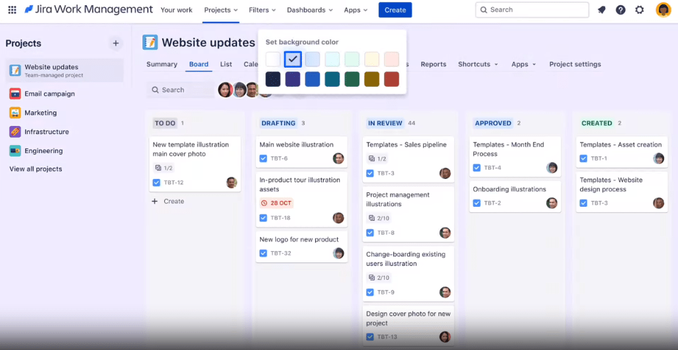Click the task type checkbox icon on TBT-32
The image size is (678, 350).
pyautogui.click(x=264, y=253)
